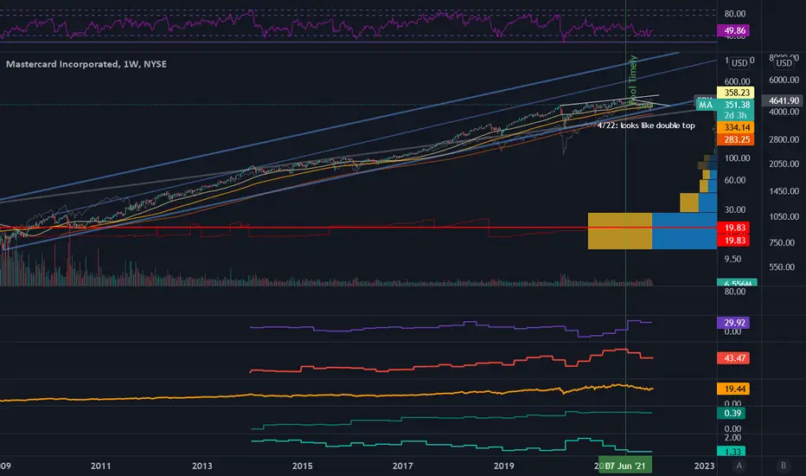Select the MA 351.38 price label
The height and width of the screenshot is (476, 806).
tap(725, 105)
